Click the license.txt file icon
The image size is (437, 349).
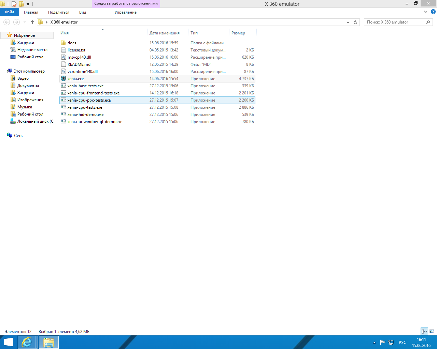point(64,50)
